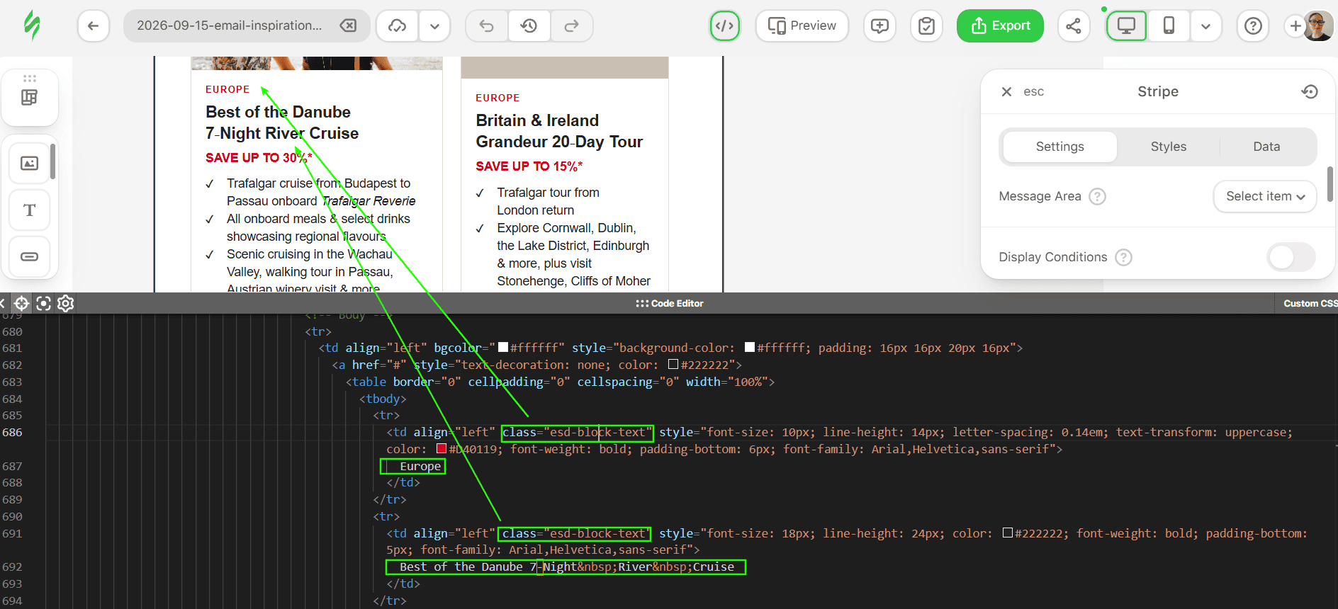This screenshot has width=1338, height=609.
Task: Switch to the Data tab
Action: (1266, 147)
